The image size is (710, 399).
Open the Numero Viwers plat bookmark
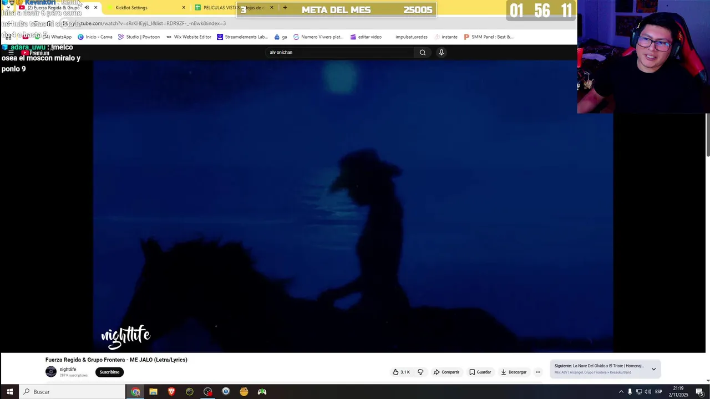point(318,37)
